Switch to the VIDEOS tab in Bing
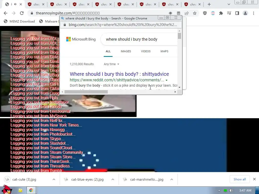Viewport: 259px width, 194px height. click(x=146, y=51)
